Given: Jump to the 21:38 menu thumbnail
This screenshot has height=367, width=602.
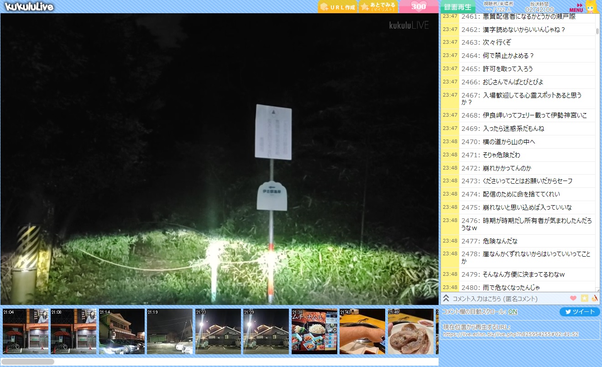Looking at the screenshot, I should pyautogui.click(x=314, y=331).
